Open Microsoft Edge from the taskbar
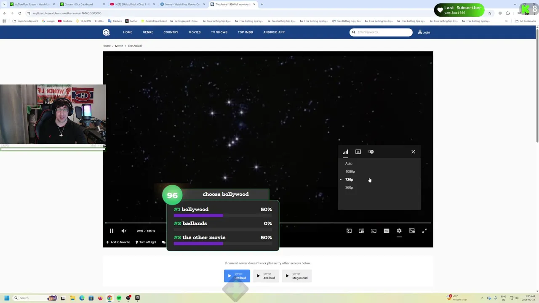The width and height of the screenshot is (539, 303). (81, 298)
